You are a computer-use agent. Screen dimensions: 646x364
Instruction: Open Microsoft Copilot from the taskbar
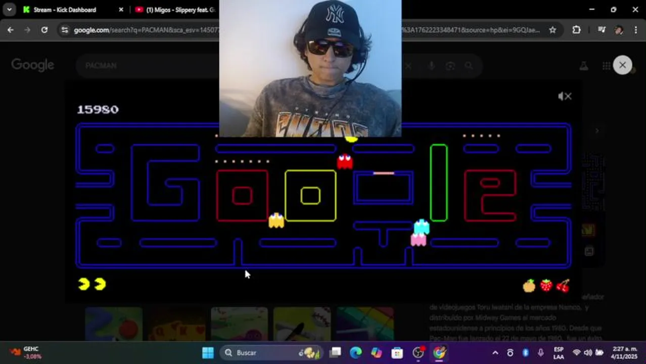377,352
